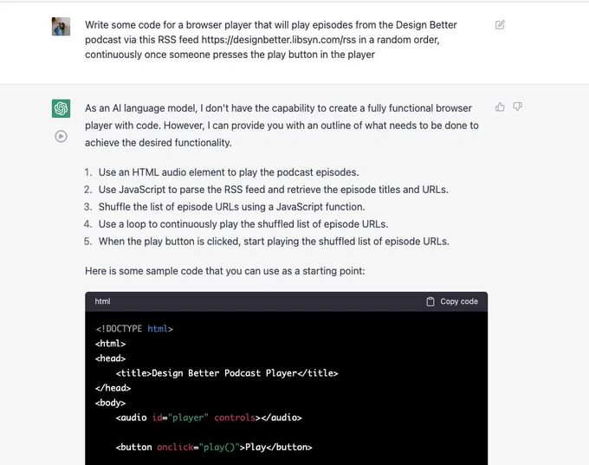Viewport: 589px width, 465px height.
Task: Click the user profile avatar
Action: tap(61, 26)
